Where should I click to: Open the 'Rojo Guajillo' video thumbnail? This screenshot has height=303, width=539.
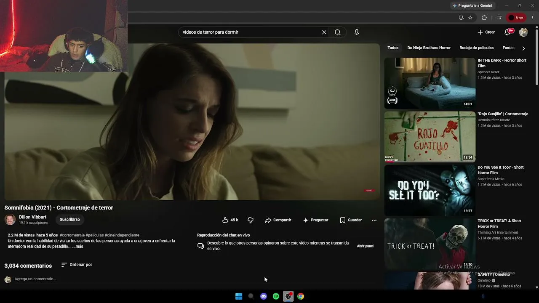pyautogui.click(x=430, y=137)
